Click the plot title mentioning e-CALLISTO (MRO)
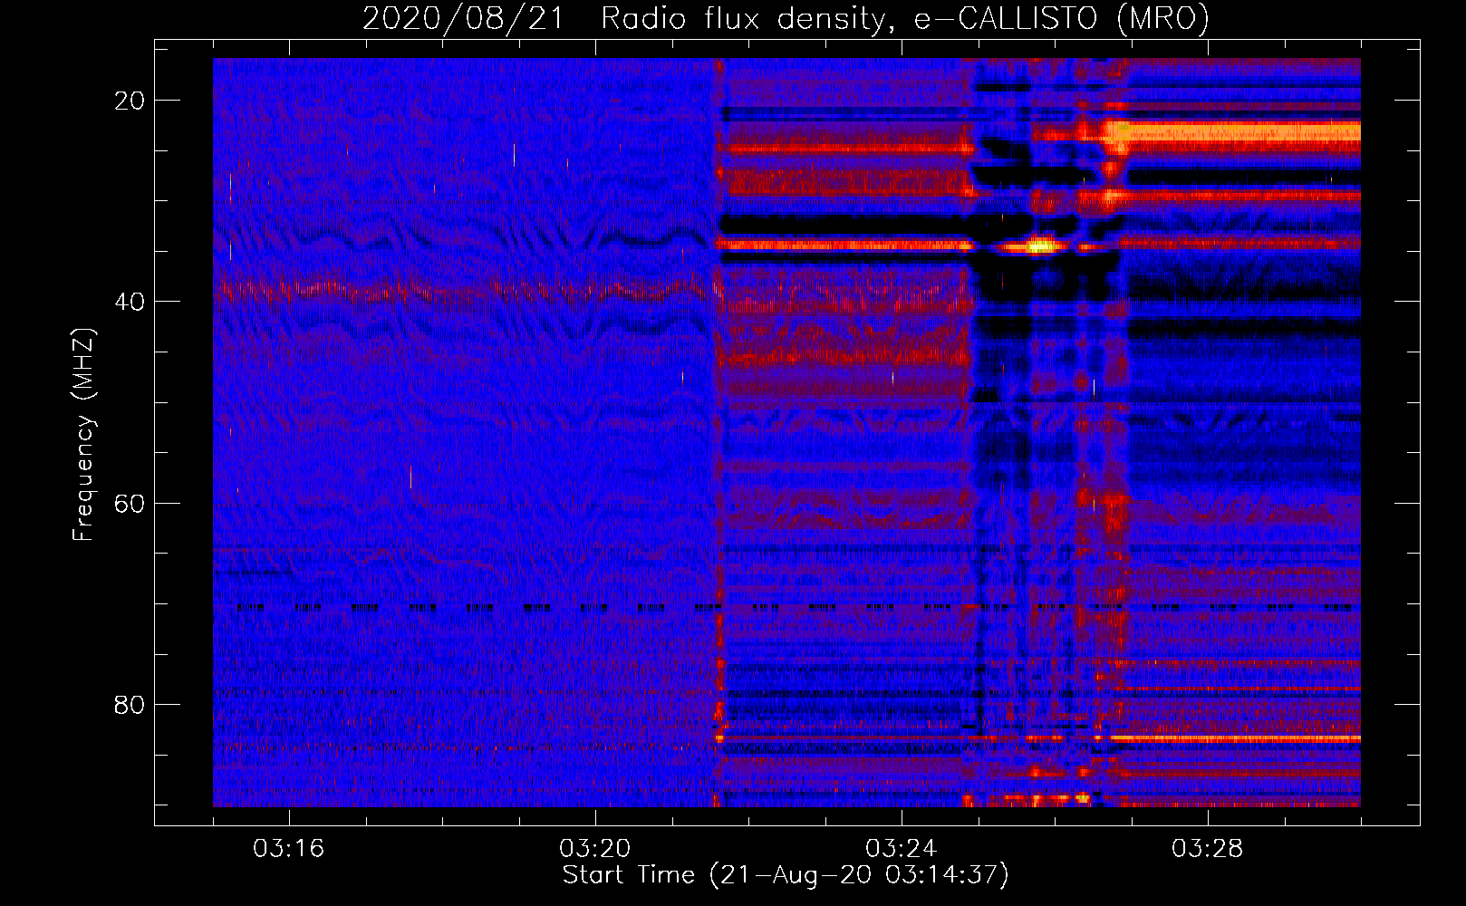 tap(786, 18)
